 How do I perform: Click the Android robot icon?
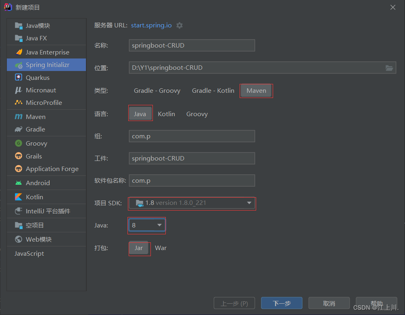pos(19,183)
